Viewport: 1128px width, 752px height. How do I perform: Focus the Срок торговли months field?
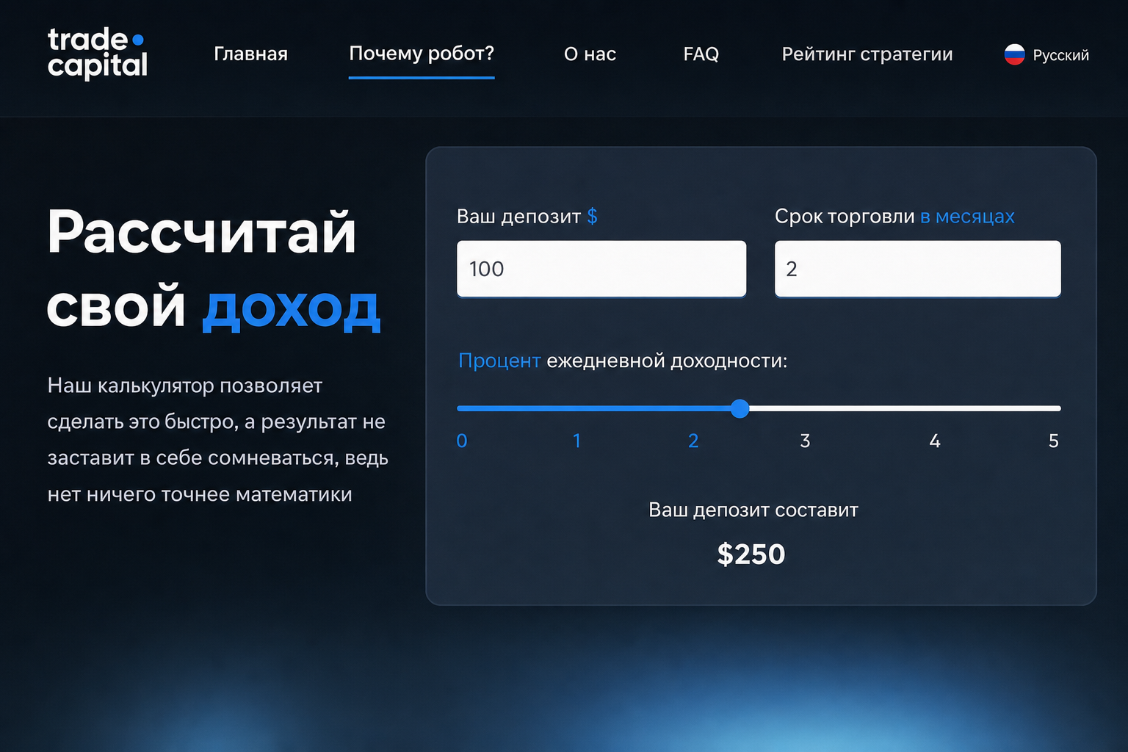917,269
